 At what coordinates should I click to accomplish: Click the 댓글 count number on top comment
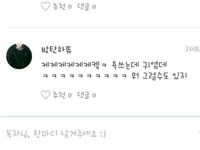tap(94, 7)
